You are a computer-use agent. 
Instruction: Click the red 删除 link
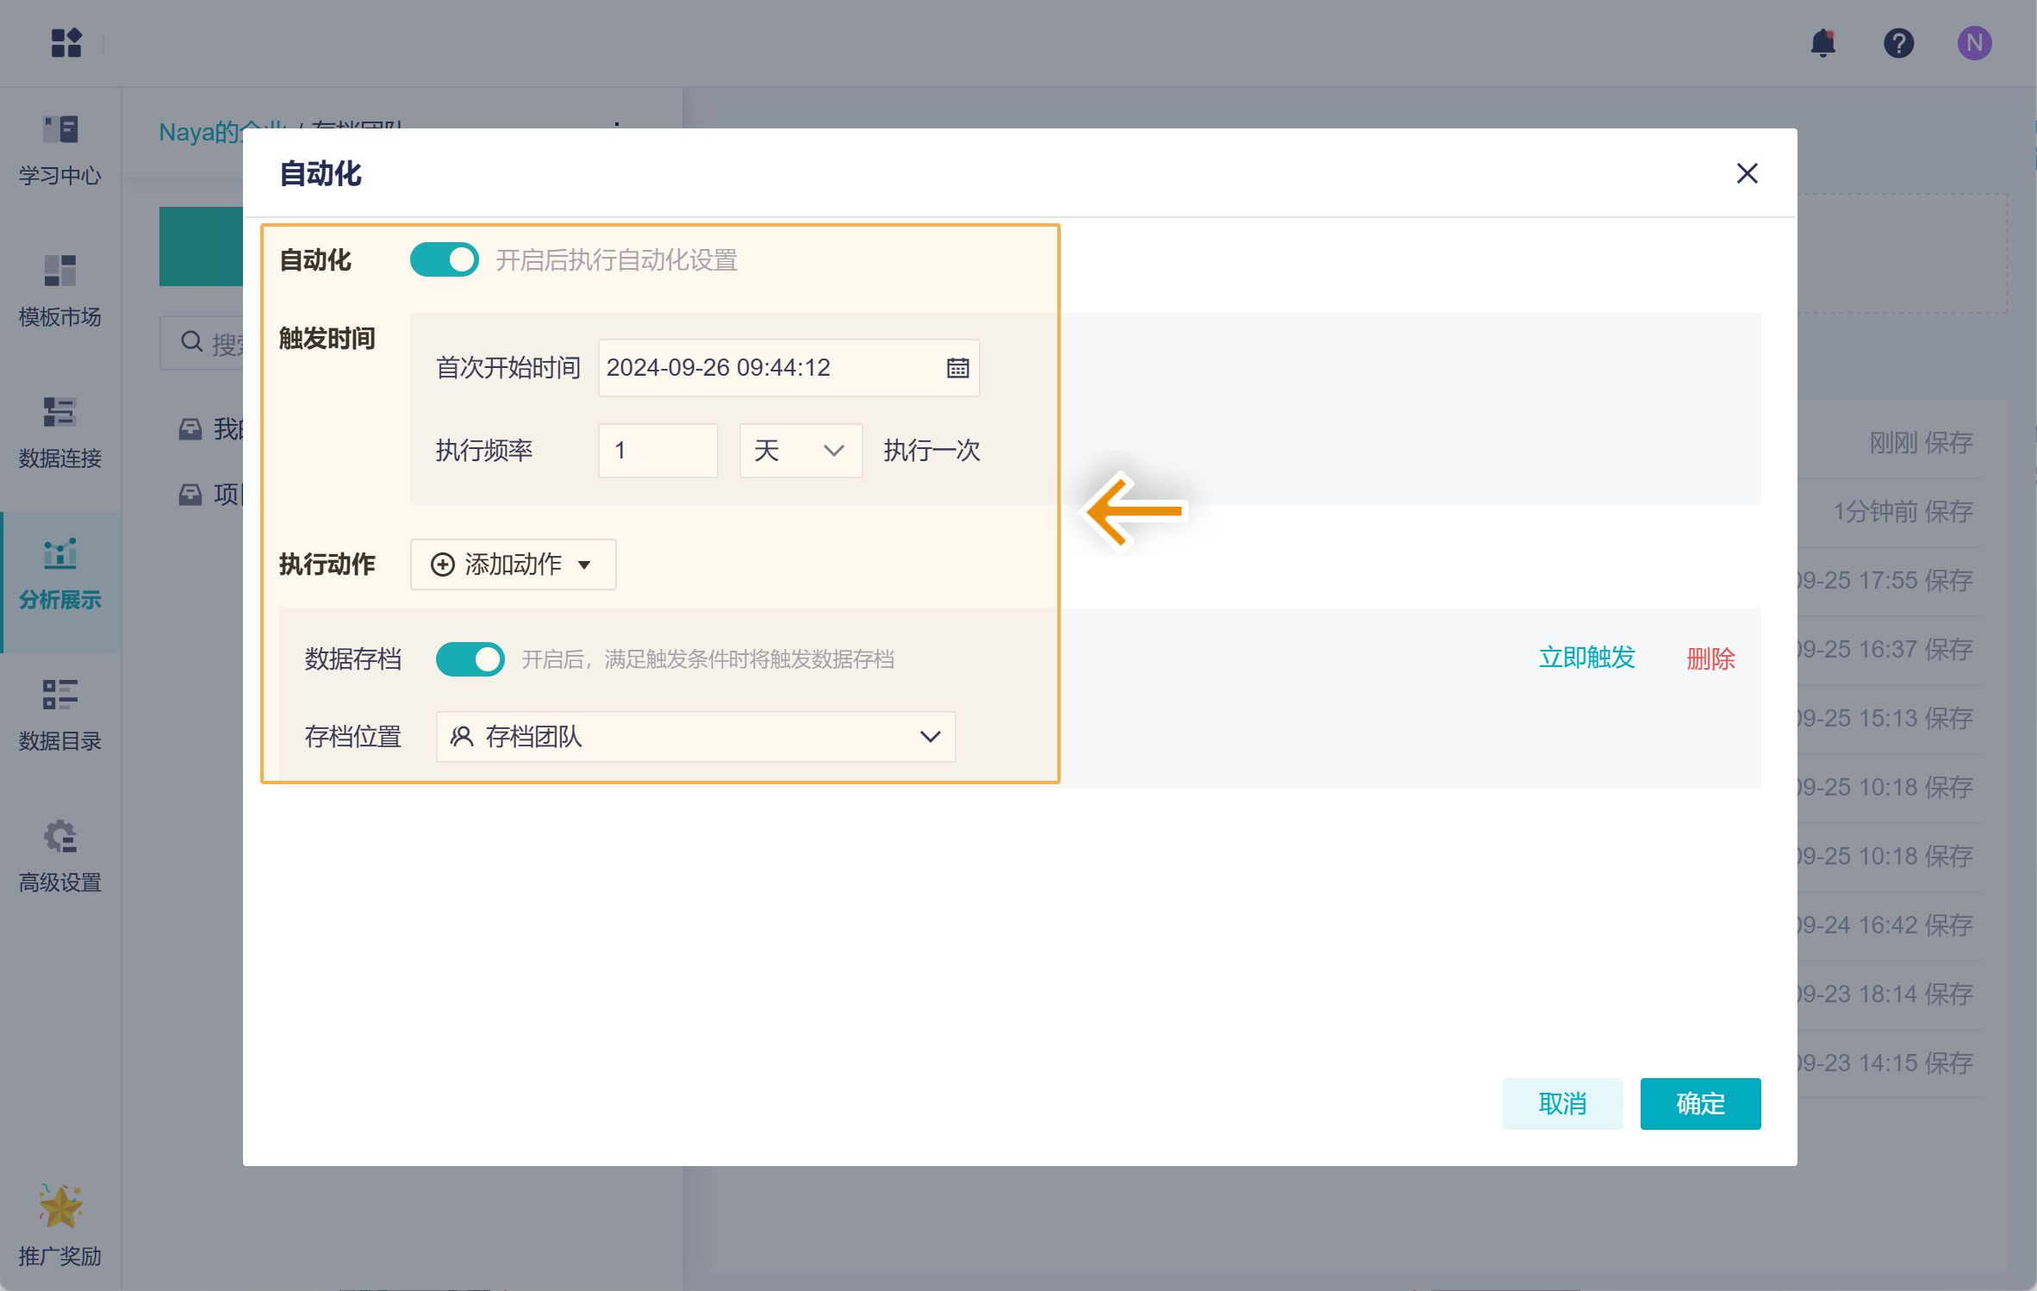[1710, 659]
